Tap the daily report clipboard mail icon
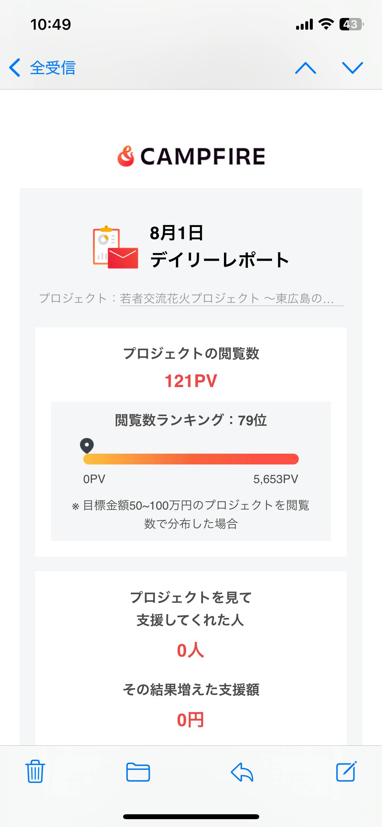Image resolution: width=382 pixels, height=827 pixels. coord(115,247)
